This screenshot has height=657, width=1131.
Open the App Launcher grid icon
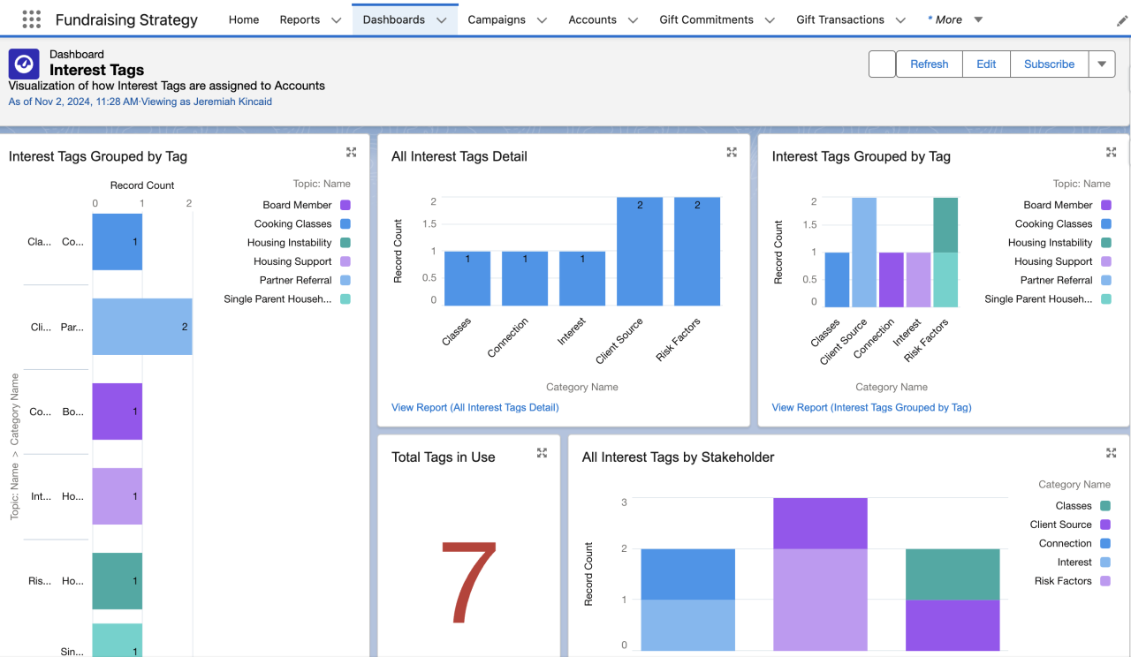click(x=31, y=19)
